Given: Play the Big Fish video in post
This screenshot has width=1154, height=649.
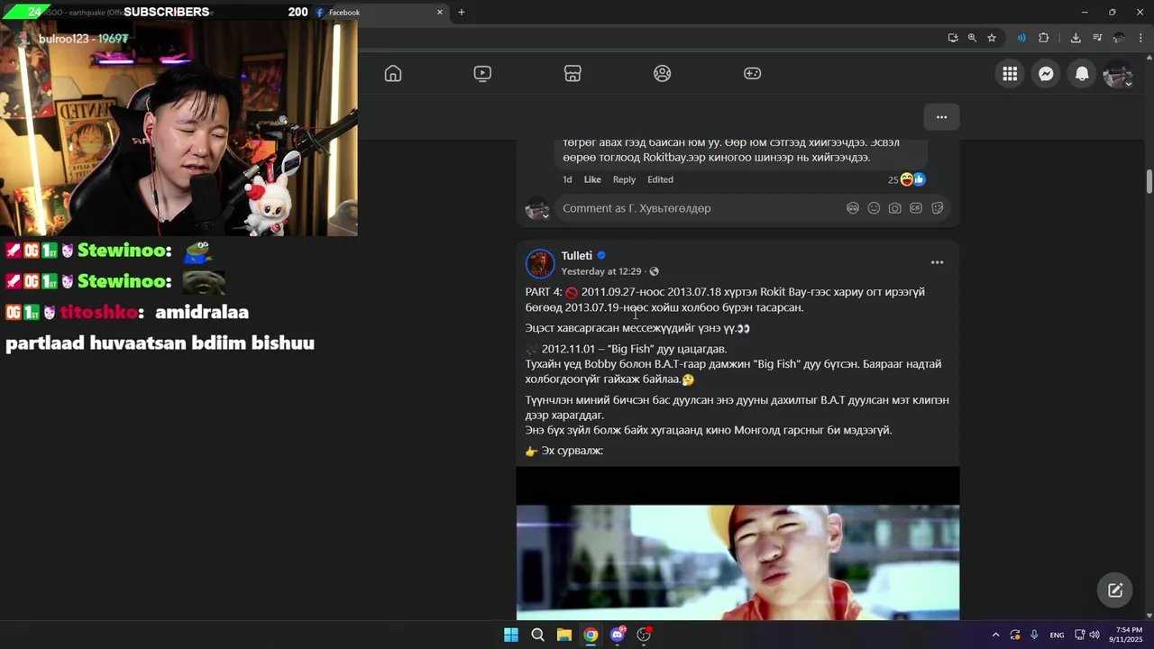Looking at the screenshot, I should tap(737, 543).
